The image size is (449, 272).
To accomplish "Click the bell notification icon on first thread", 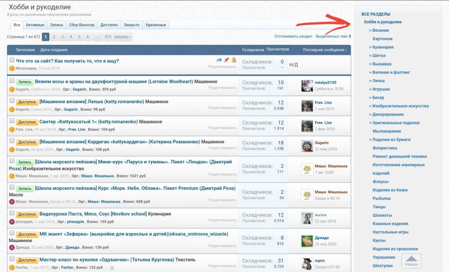I will point(234,60).
